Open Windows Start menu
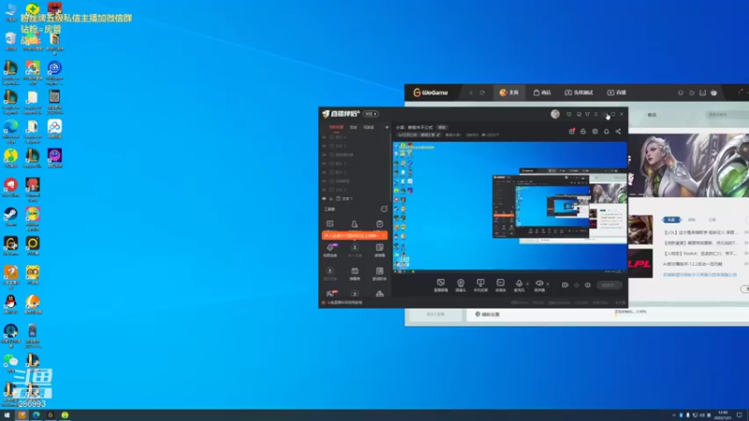The width and height of the screenshot is (749, 421). point(7,415)
